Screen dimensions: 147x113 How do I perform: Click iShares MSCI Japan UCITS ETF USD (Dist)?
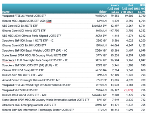coord(27,21)
